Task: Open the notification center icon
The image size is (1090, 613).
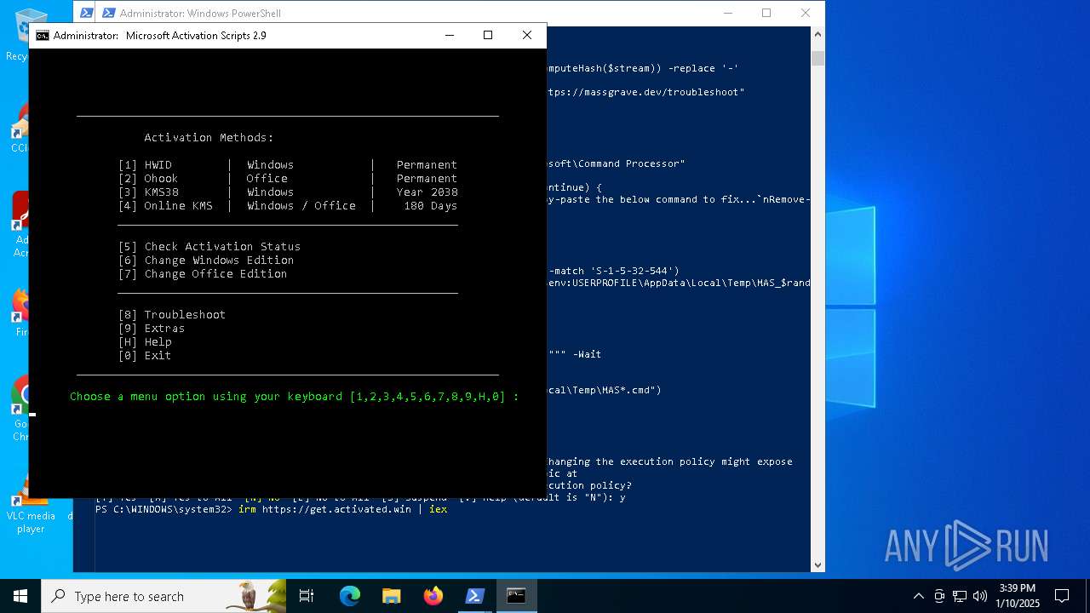Action: tap(1062, 596)
